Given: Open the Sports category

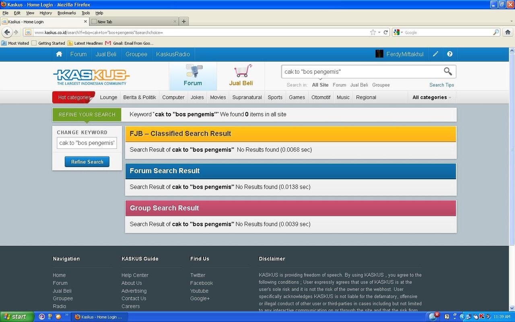Looking at the screenshot, I should click(x=275, y=97).
